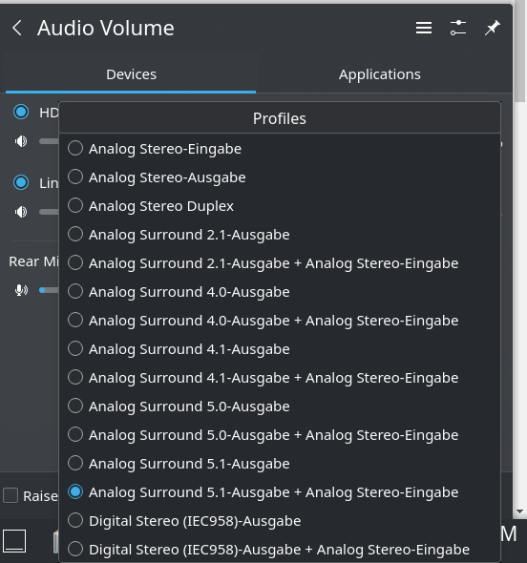
Task: Go back with the left arrow icon
Action: 17,28
